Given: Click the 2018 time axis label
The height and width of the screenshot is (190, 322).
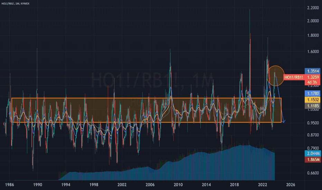Looking at the screenshot, I should click(x=235, y=185).
